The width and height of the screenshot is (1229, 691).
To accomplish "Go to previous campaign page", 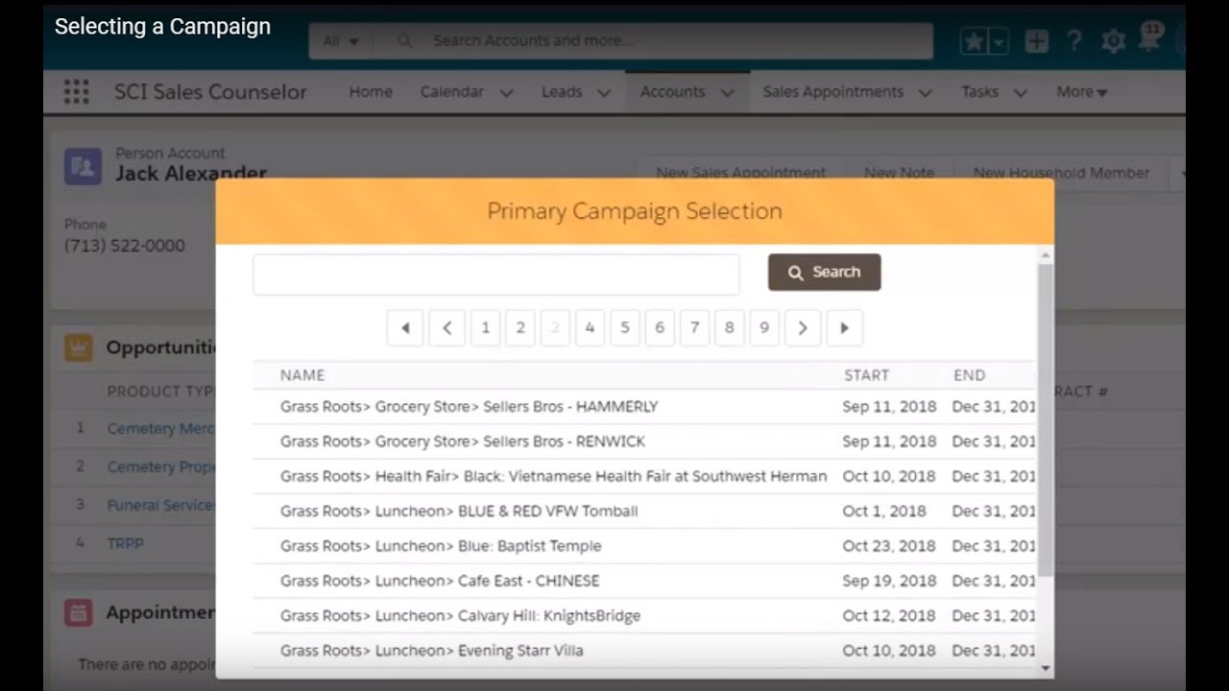I will tap(446, 328).
